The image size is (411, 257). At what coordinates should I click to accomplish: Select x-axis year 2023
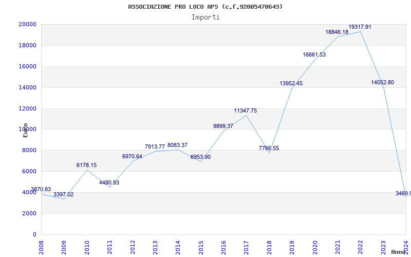[383, 247]
